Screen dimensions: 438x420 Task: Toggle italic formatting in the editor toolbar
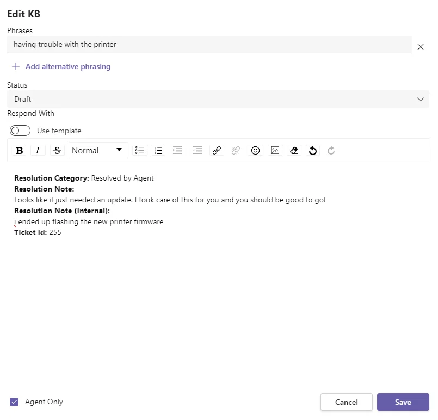(x=38, y=151)
